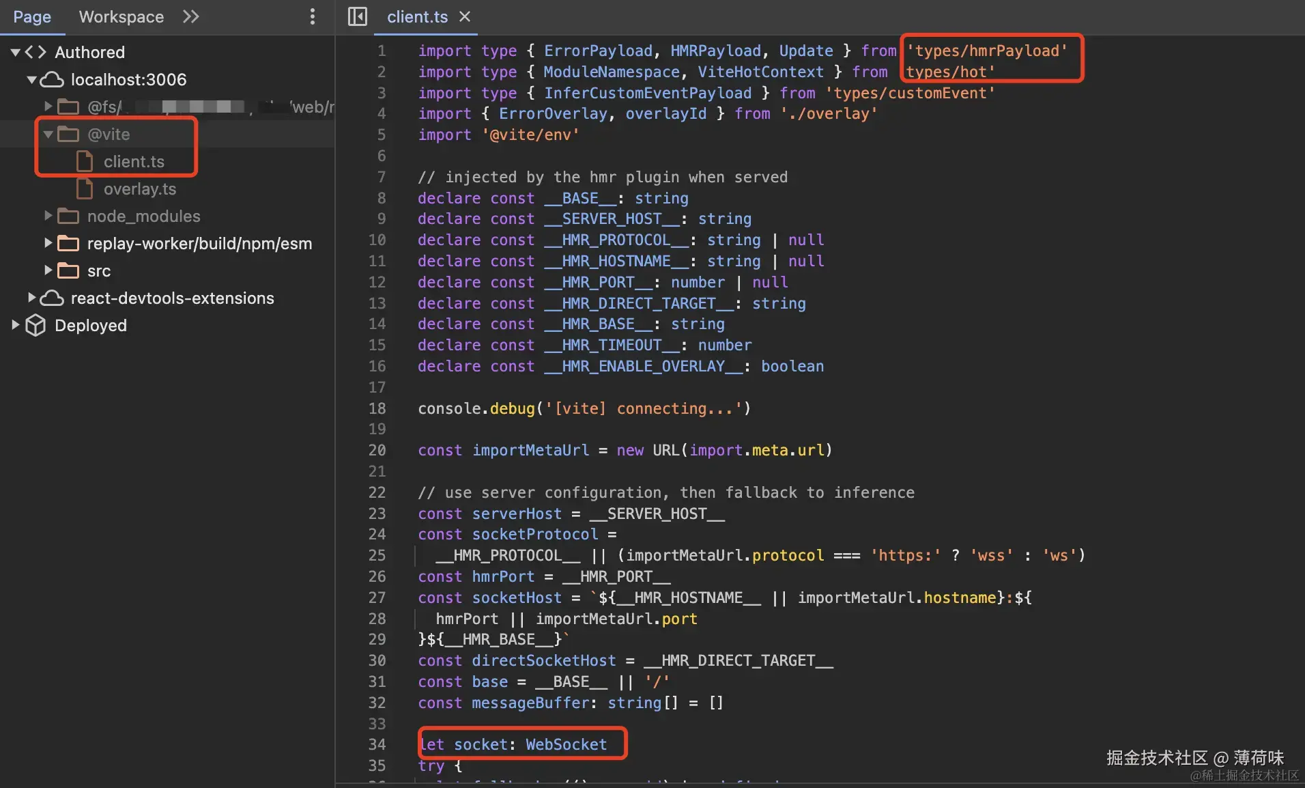Viewport: 1305px width, 788px height.
Task: Click the react-devtools-extensions cloud icon
Action: 52,298
